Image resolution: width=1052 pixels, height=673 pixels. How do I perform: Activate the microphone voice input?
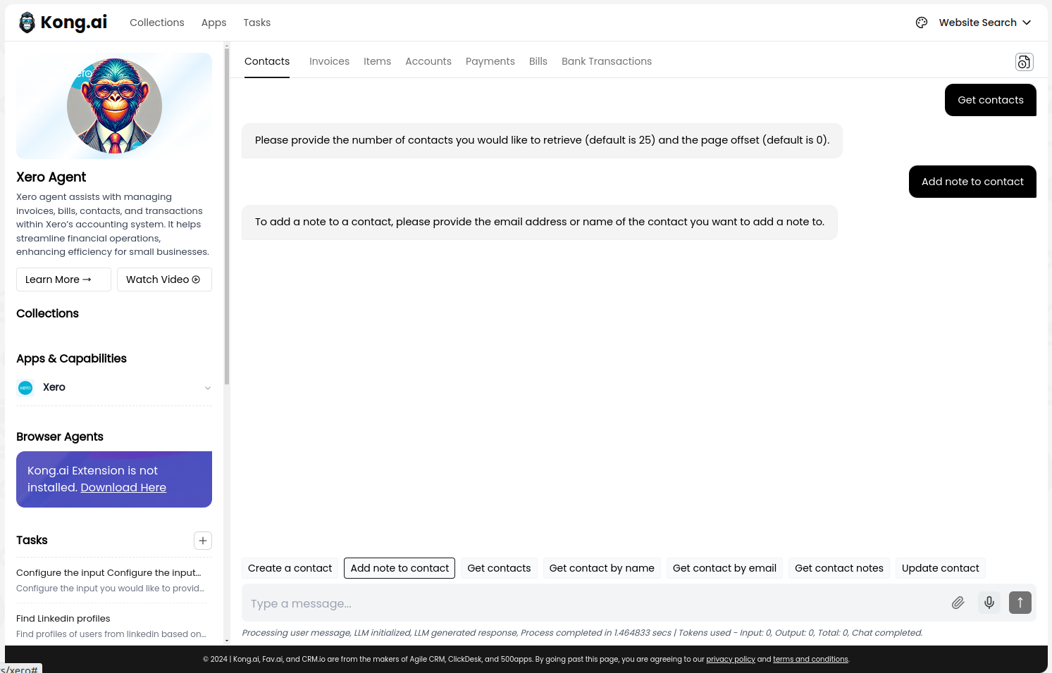989,603
